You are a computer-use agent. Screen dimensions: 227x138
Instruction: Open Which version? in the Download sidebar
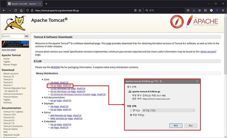(11, 74)
